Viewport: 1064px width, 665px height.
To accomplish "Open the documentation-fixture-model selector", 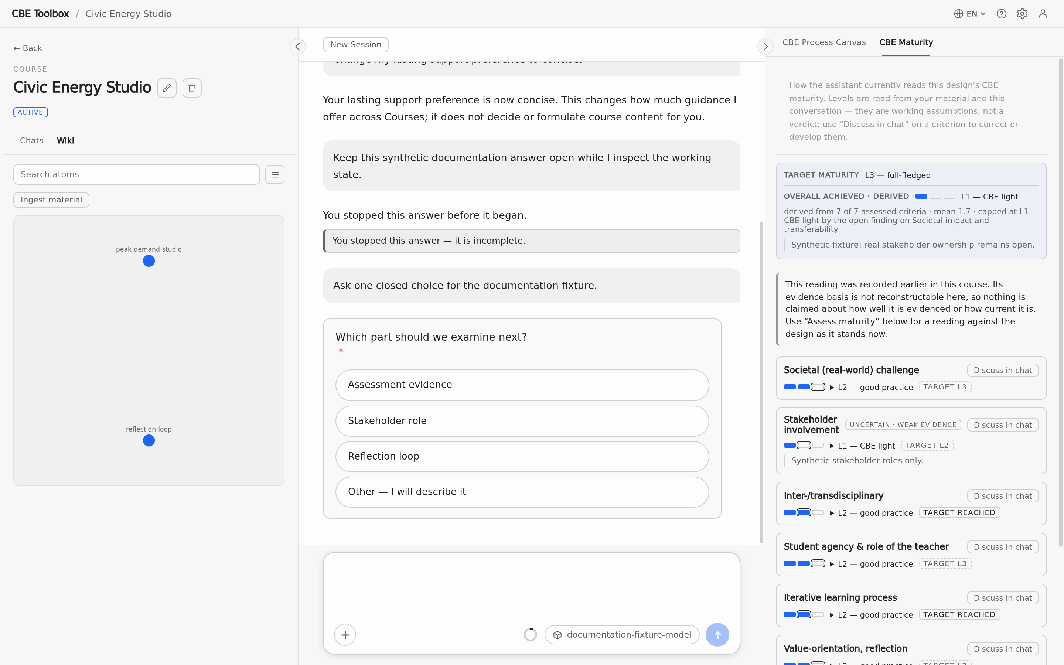I will pyautogui.click(x=622, y=635).
